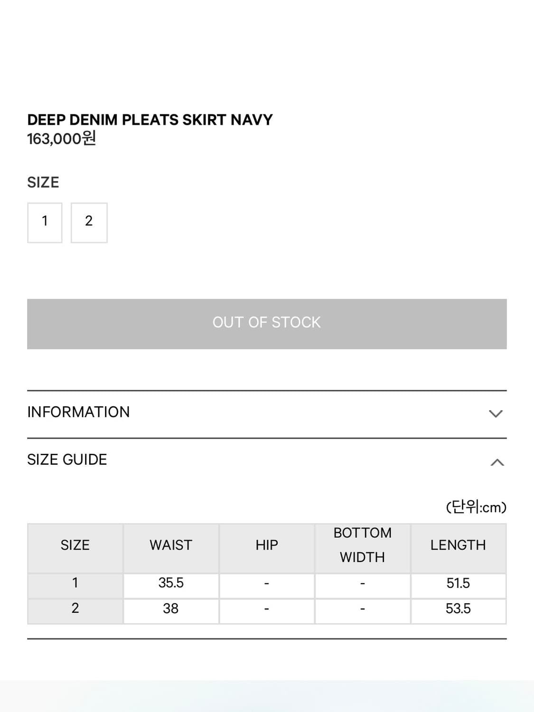Image resolution: width=534 pixels, height=712 pixels.
Task: Click the SIZE header cell in the table
Action: coord(75,545)
